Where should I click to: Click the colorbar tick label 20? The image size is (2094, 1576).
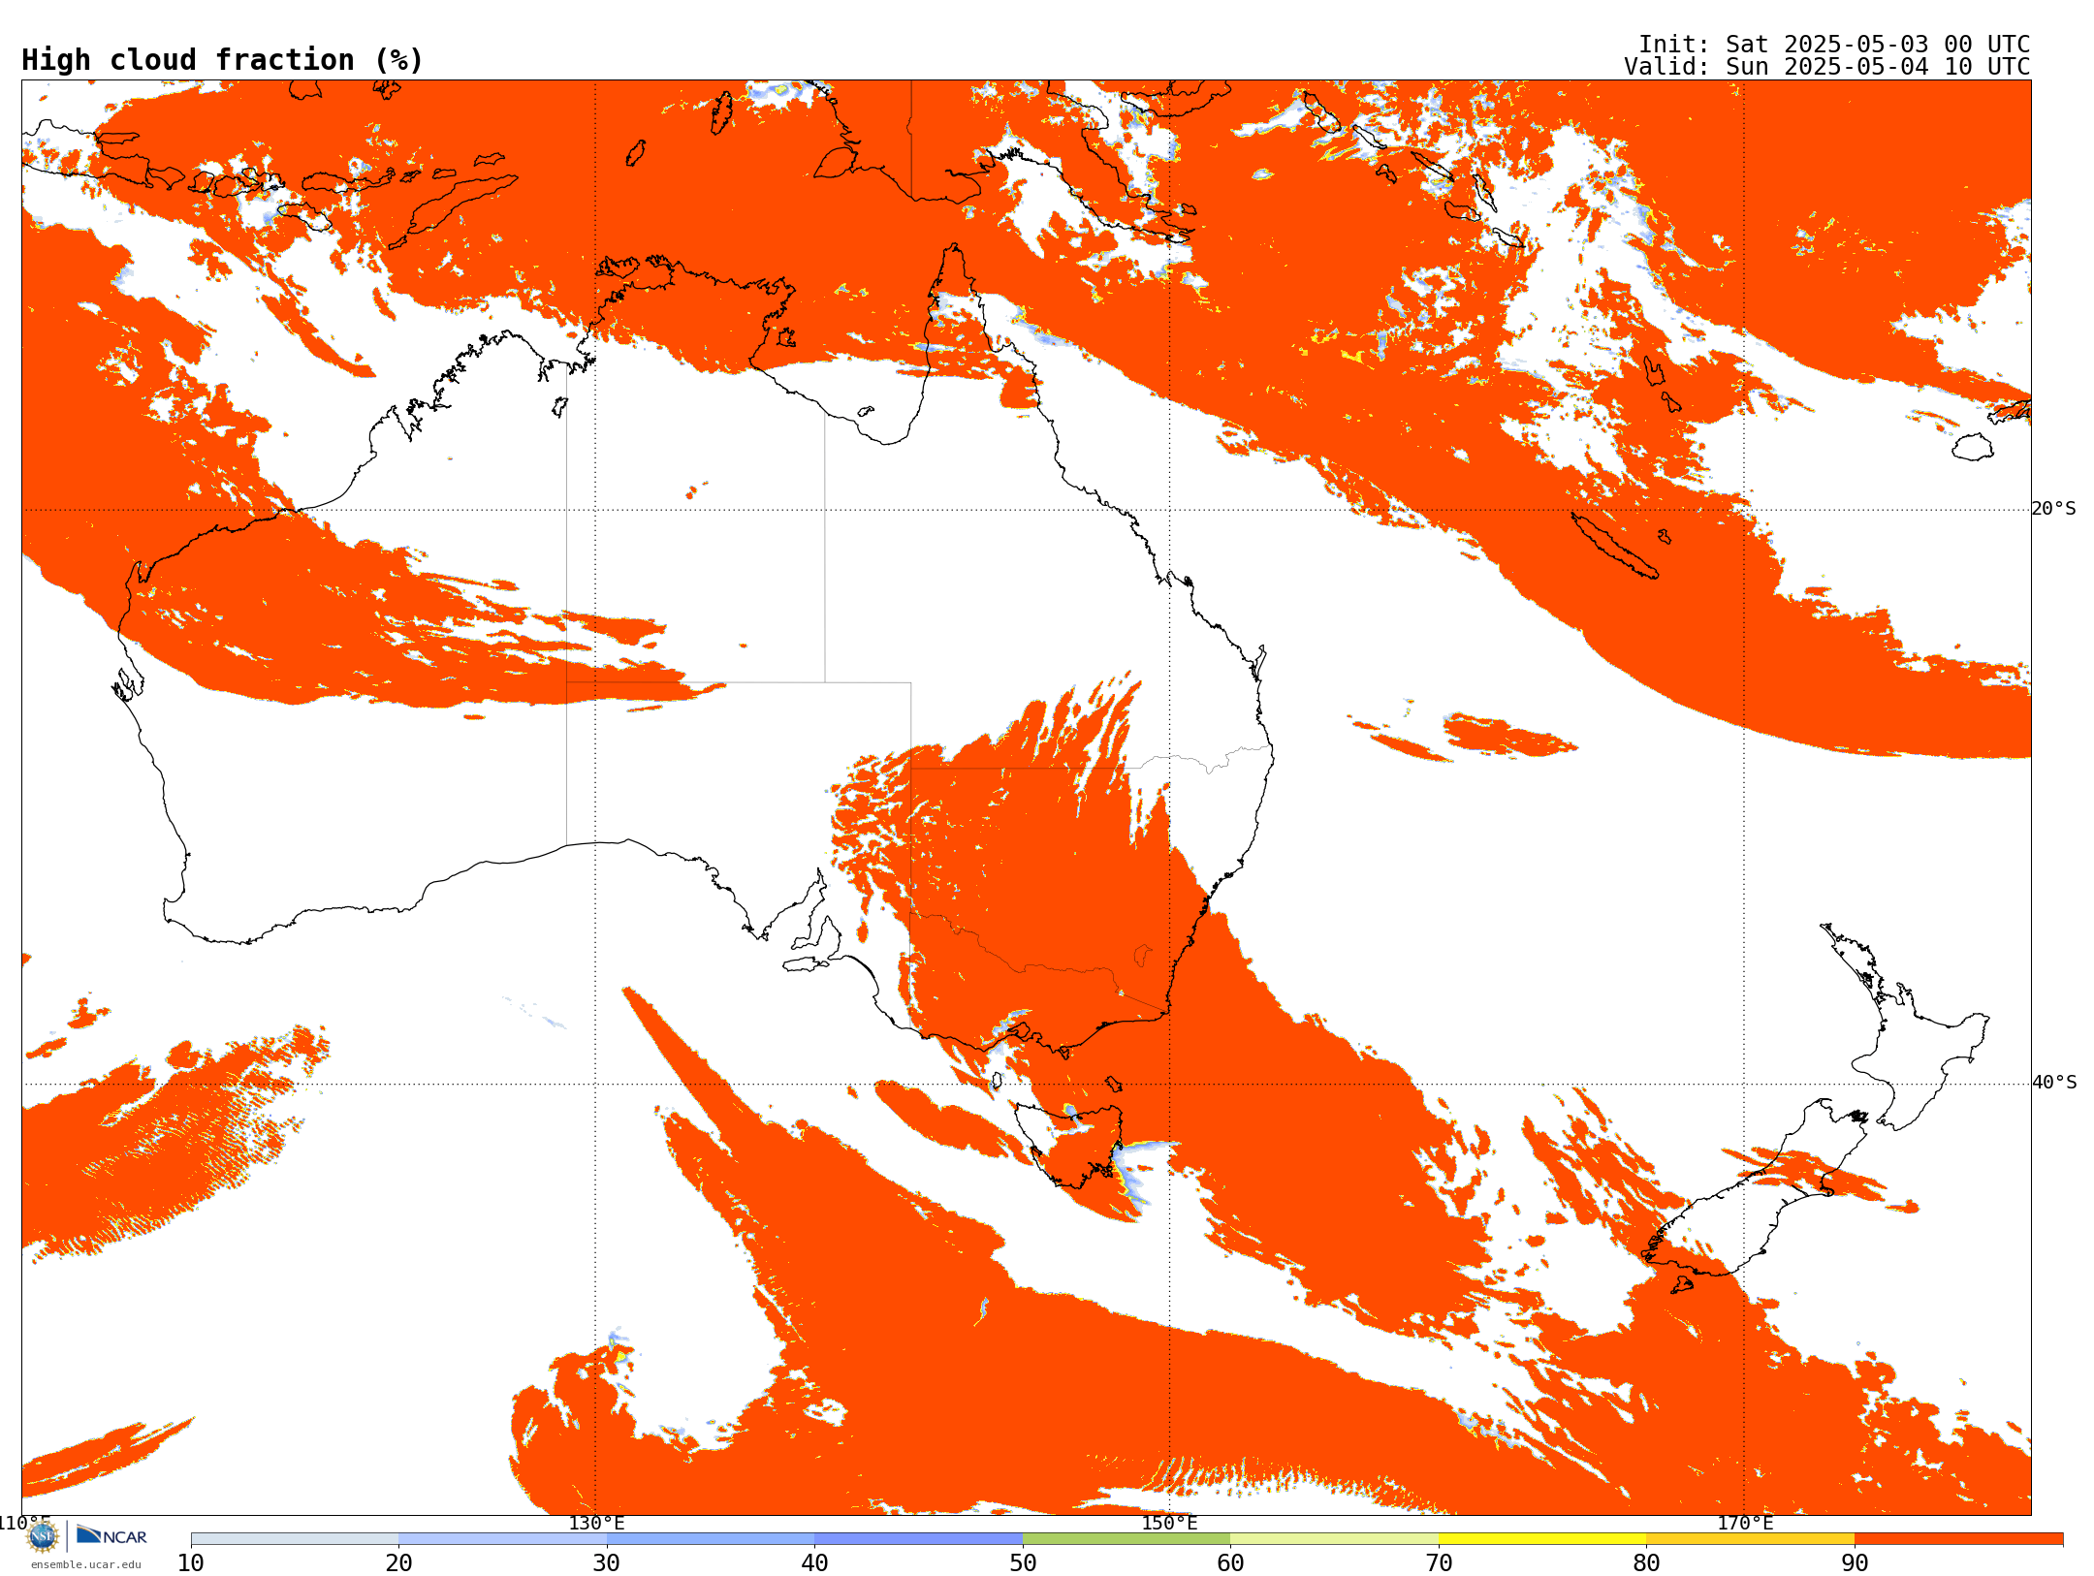[398, 1563]
